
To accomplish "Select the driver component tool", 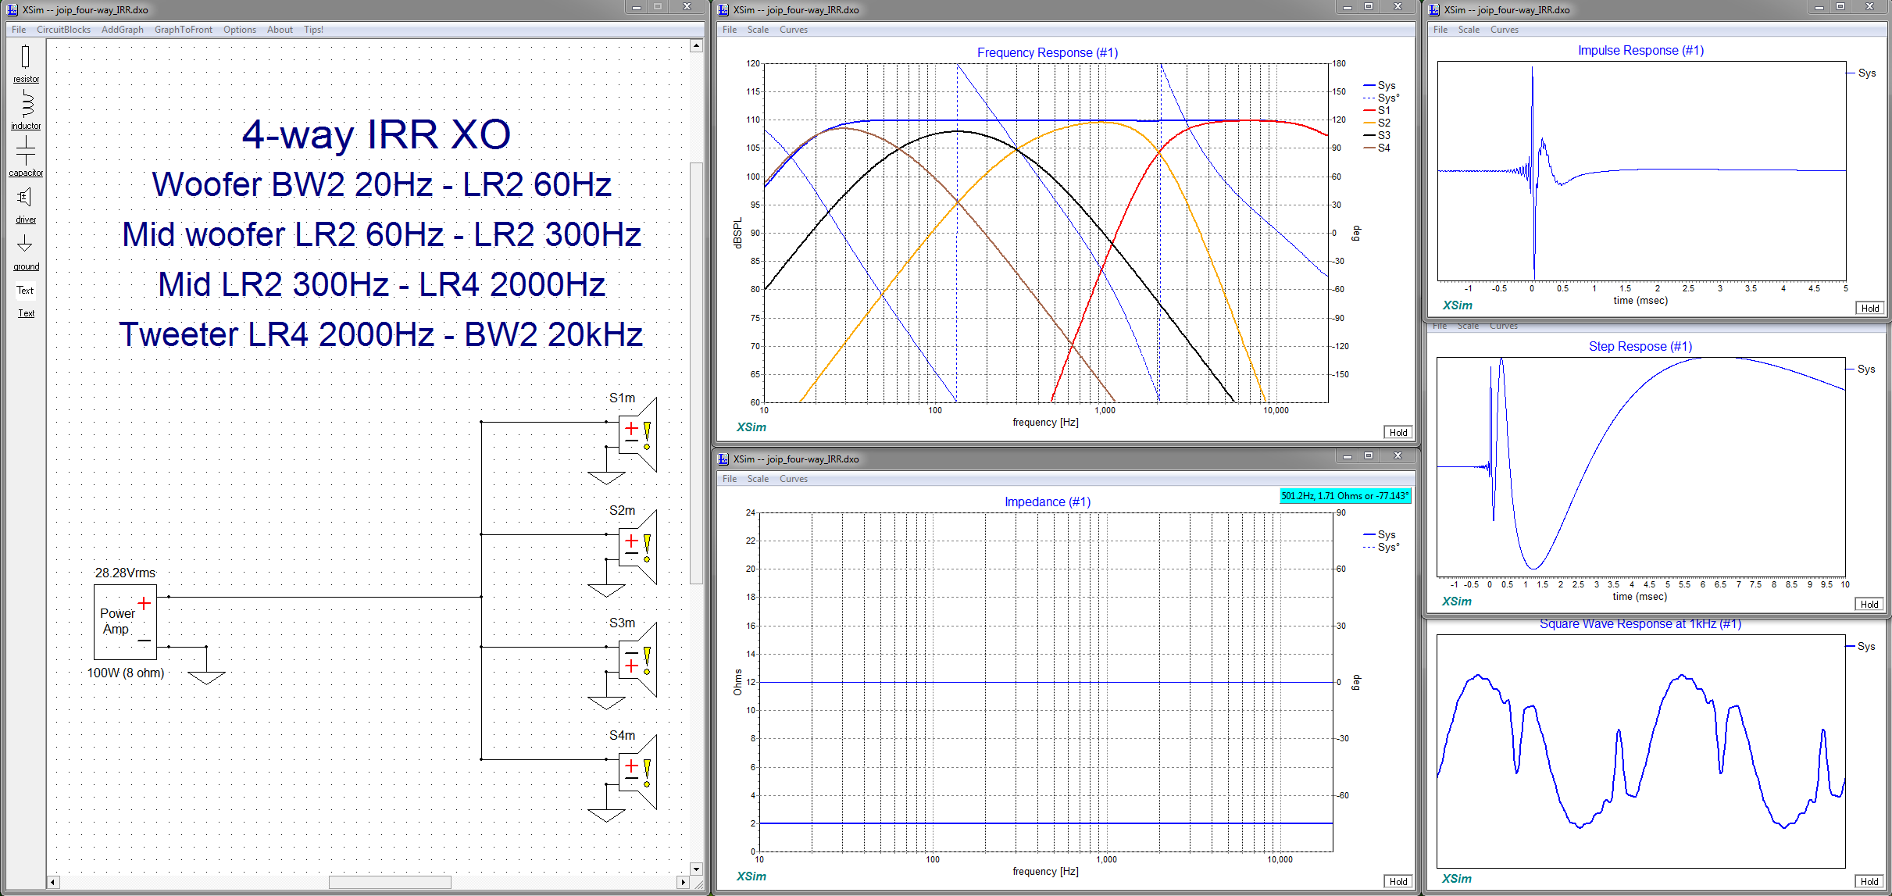I will click(x=26, y=204).
